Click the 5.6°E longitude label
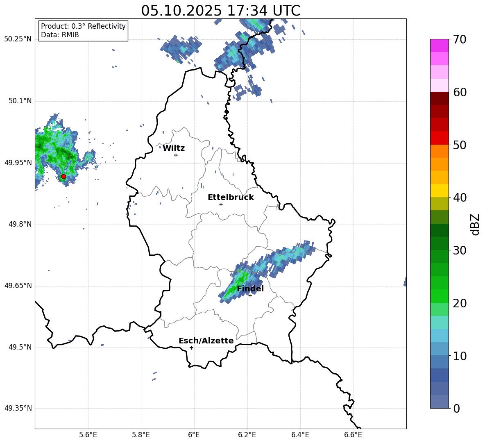Viewport: 485px width, 443px height. 88,435
